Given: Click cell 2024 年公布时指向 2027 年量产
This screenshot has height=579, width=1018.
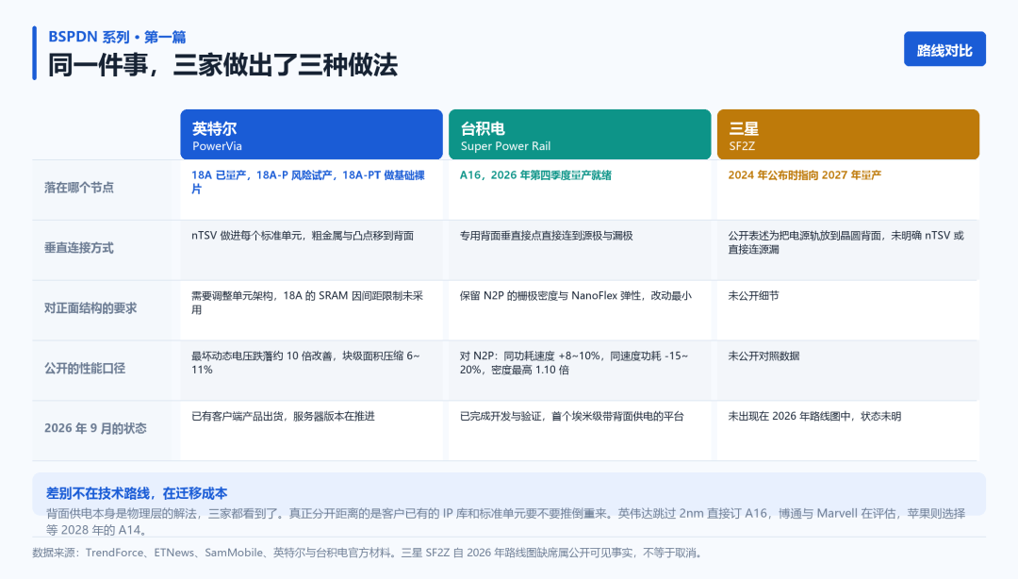Looking at the screenshot, I should (848, 190).
